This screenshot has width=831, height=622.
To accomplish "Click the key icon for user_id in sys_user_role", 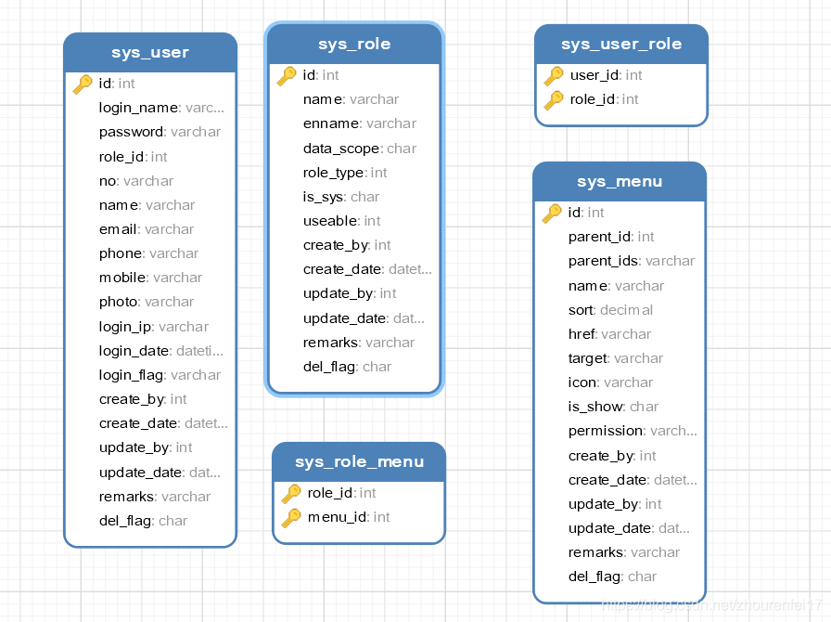I will point(554,75).
